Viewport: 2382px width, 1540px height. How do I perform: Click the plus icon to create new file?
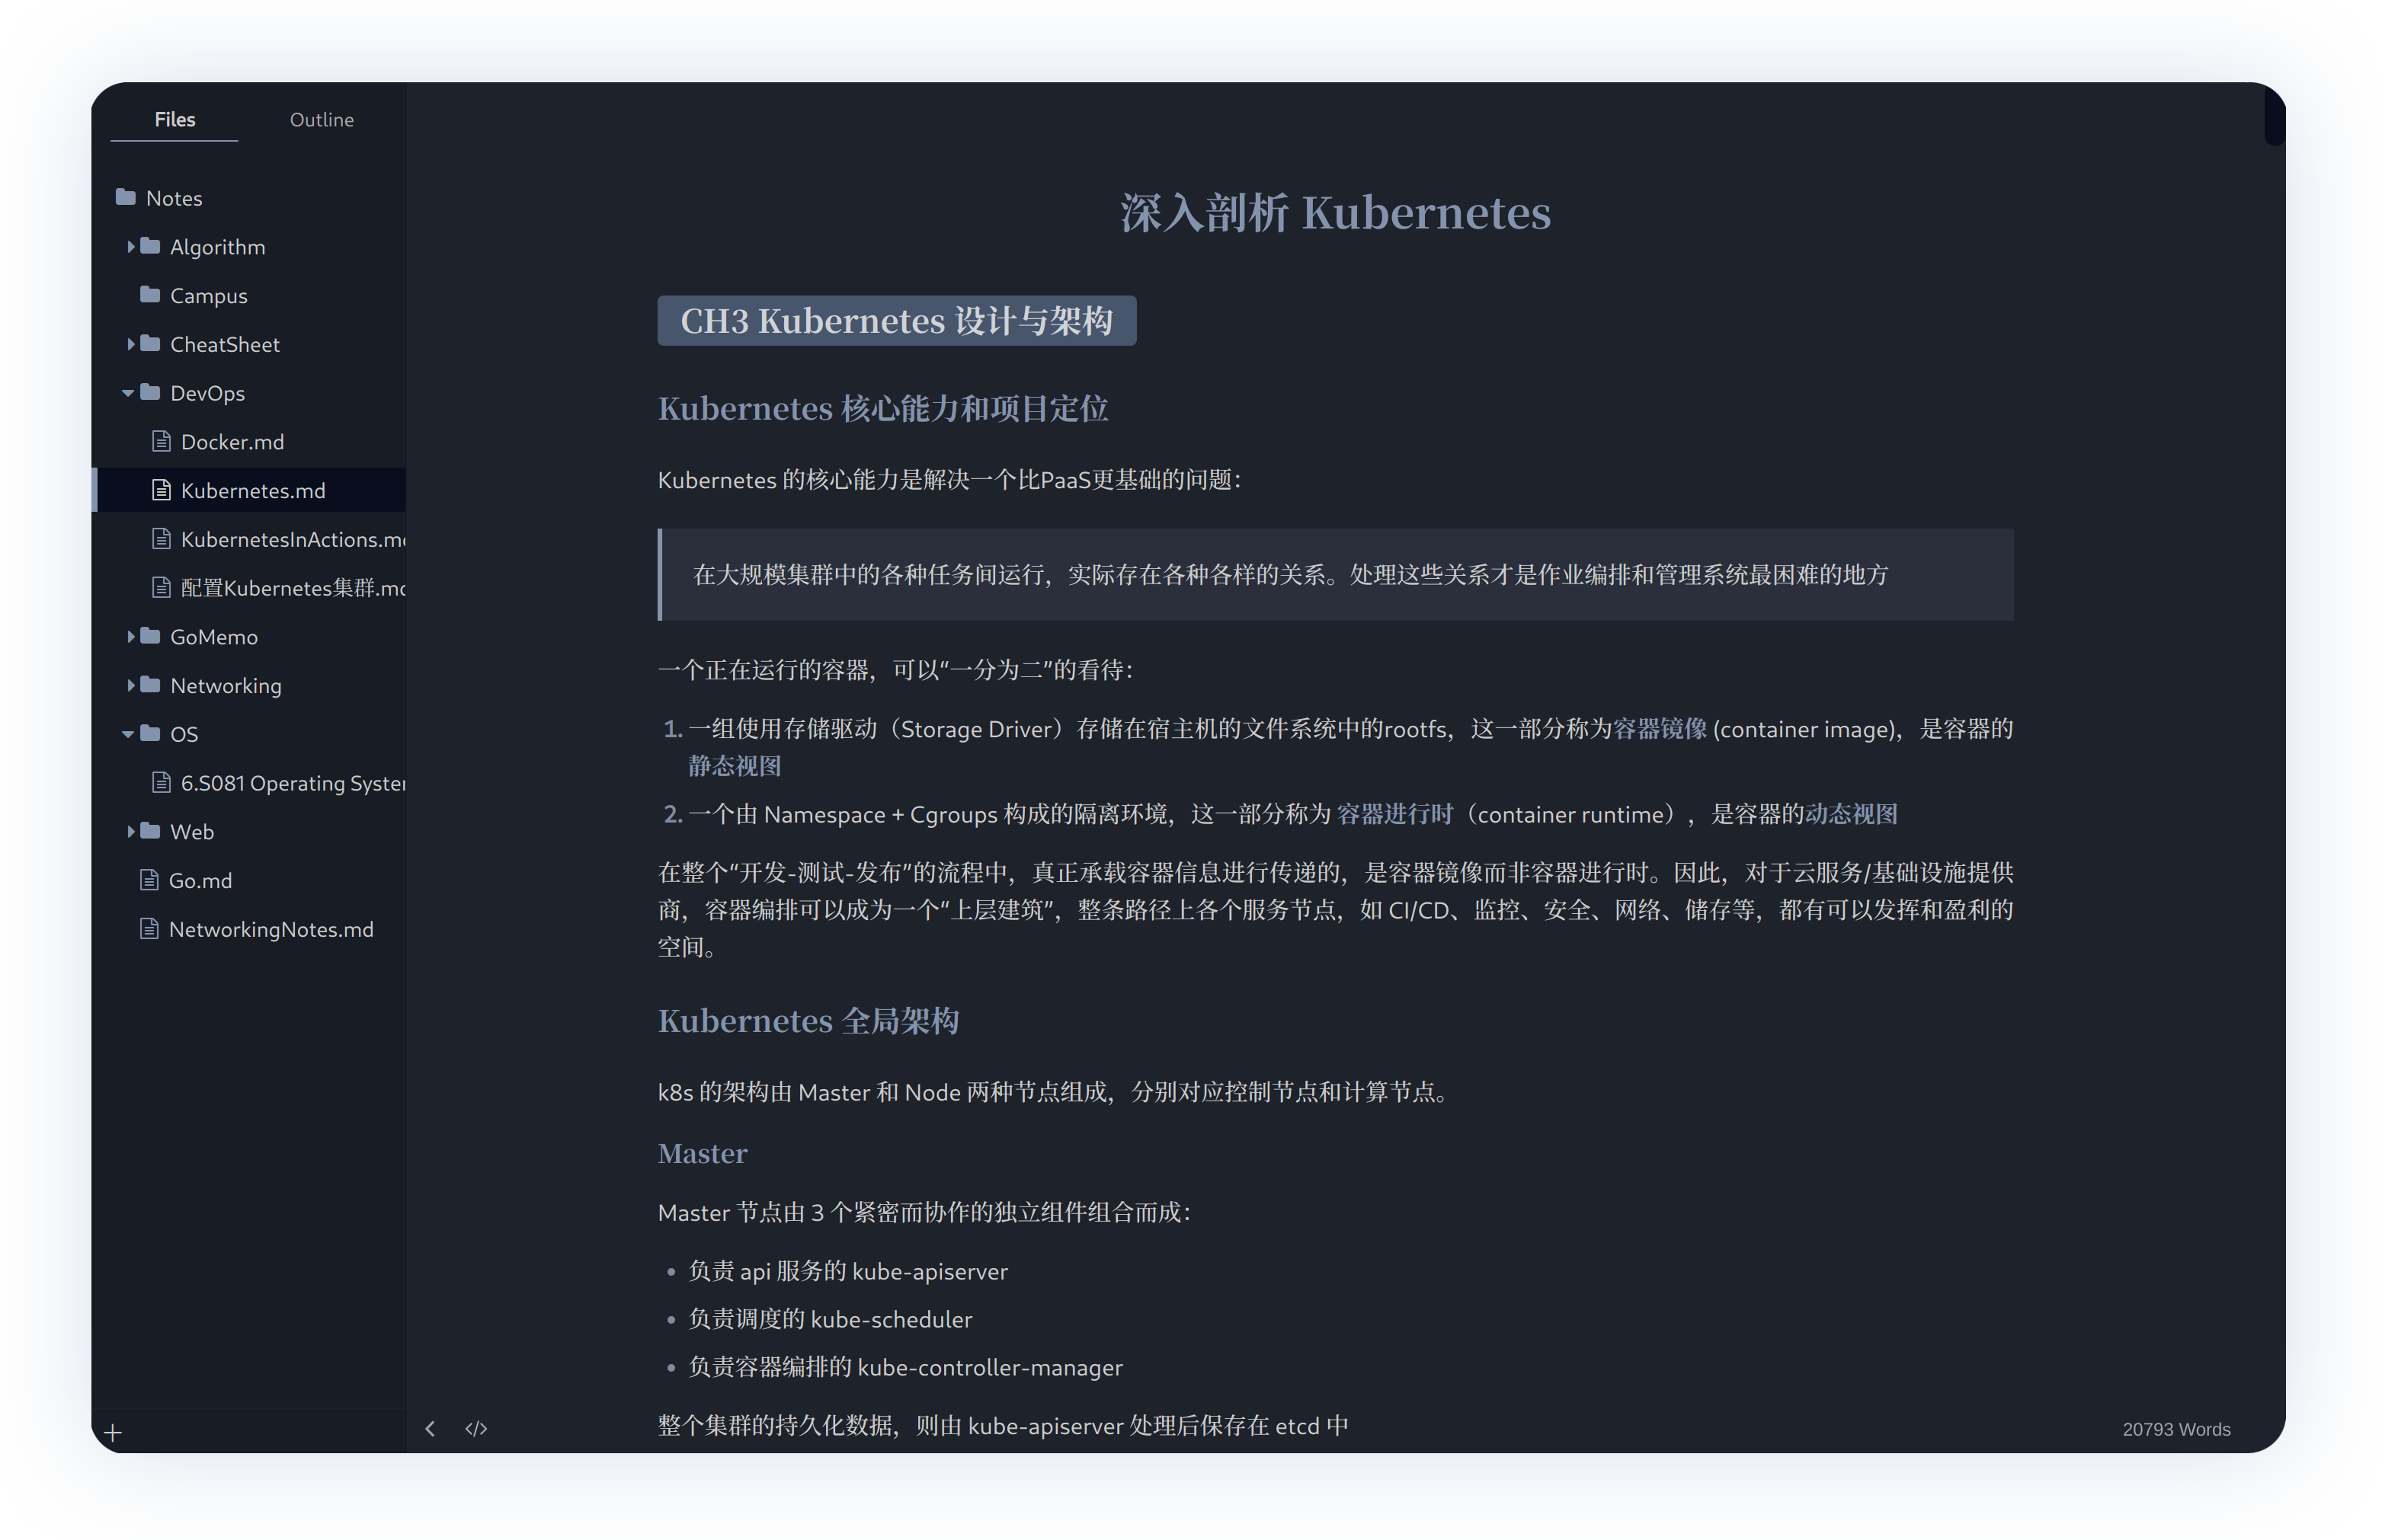pyautogui.click(x=113, y=1432)
